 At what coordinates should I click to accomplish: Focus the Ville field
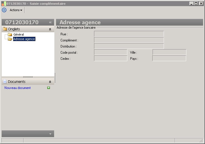click(169, 52)
